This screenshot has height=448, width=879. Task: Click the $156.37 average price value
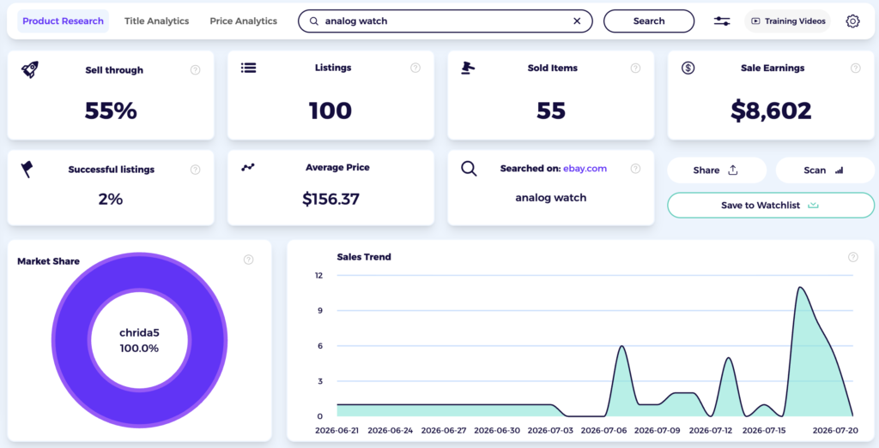coord(330,199)
